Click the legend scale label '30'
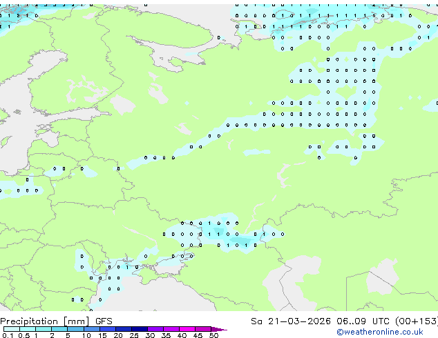This screenshot has width=438, height=338. point(151,335)
